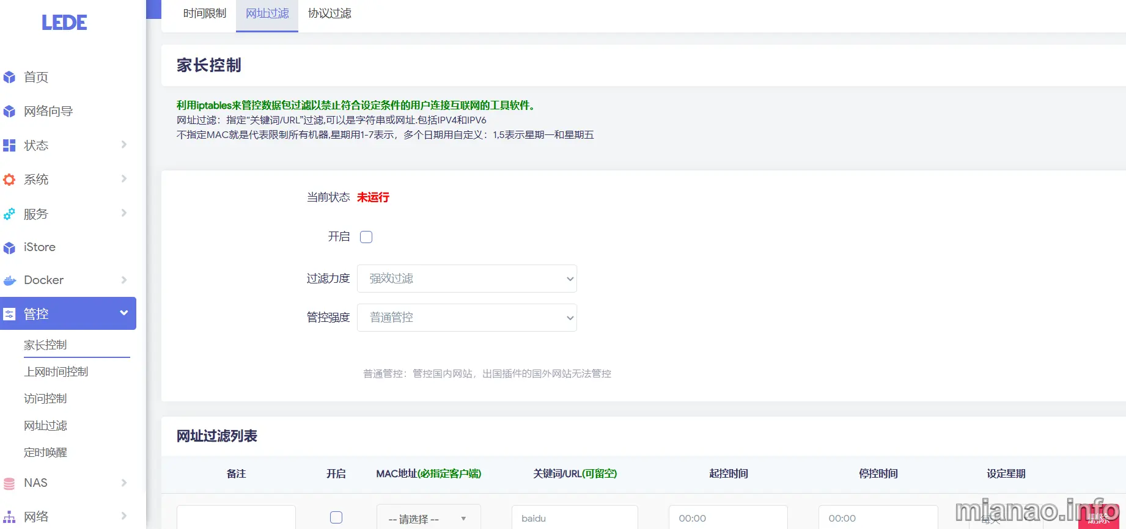
Task: Click the home cube icon beside 首页
Action: coord(9,77)
